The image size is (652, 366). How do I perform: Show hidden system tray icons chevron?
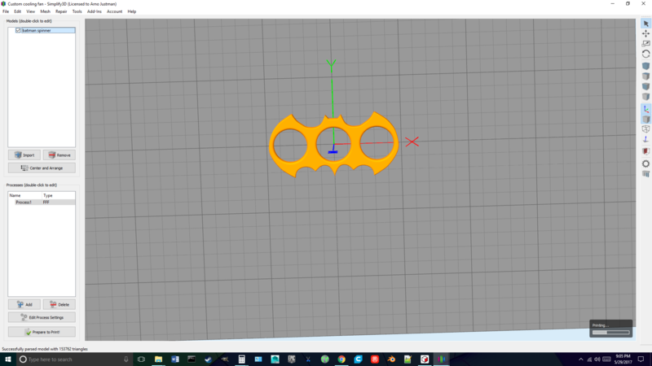581,359
